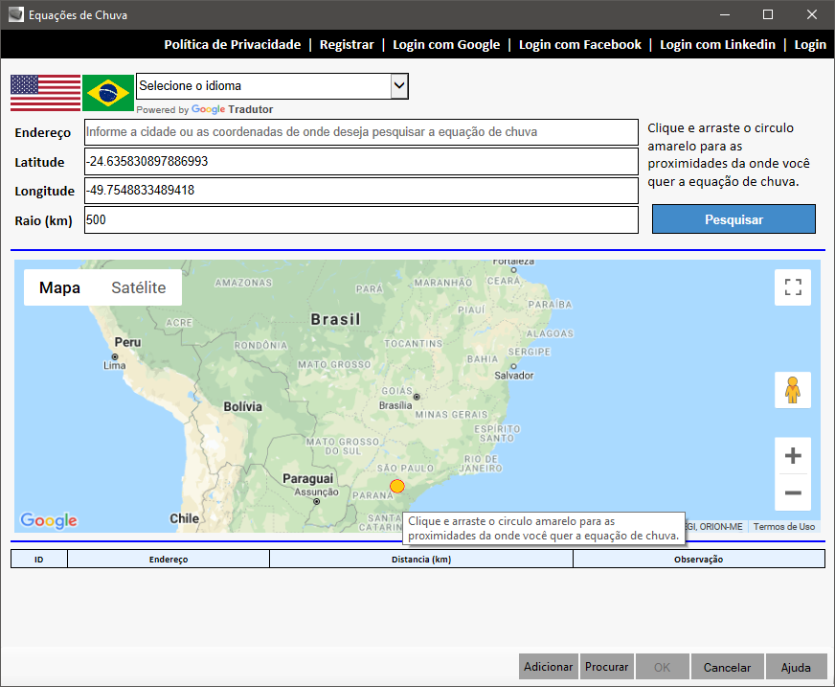Open the Registrar link
The width and height of the screenshot is (835, 687).
(x=347, y=44)
